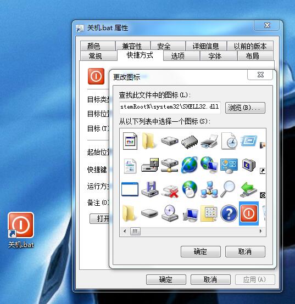Choose the document with clock icon
Screen dimensions: 295x304
point(229,141)
